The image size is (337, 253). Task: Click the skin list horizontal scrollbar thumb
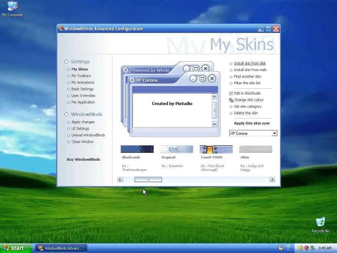pyautogui.click(x=148, y=180)
